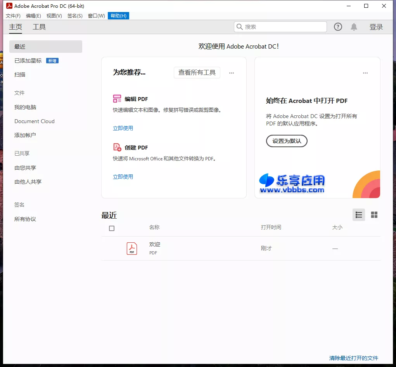Open the notifications bell icon
The height and width of the screenshot is (367, 396).
(354, 27)
